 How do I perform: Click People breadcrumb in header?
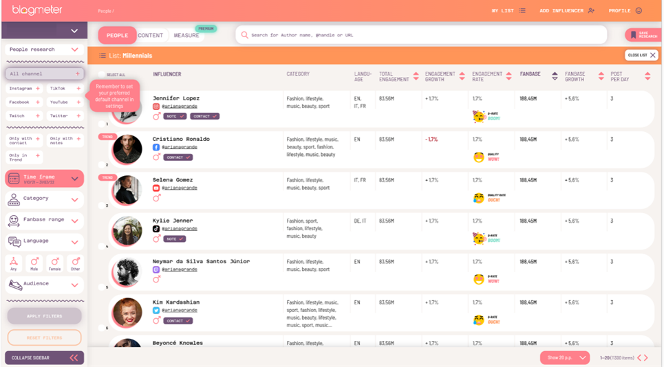[105, 11]
